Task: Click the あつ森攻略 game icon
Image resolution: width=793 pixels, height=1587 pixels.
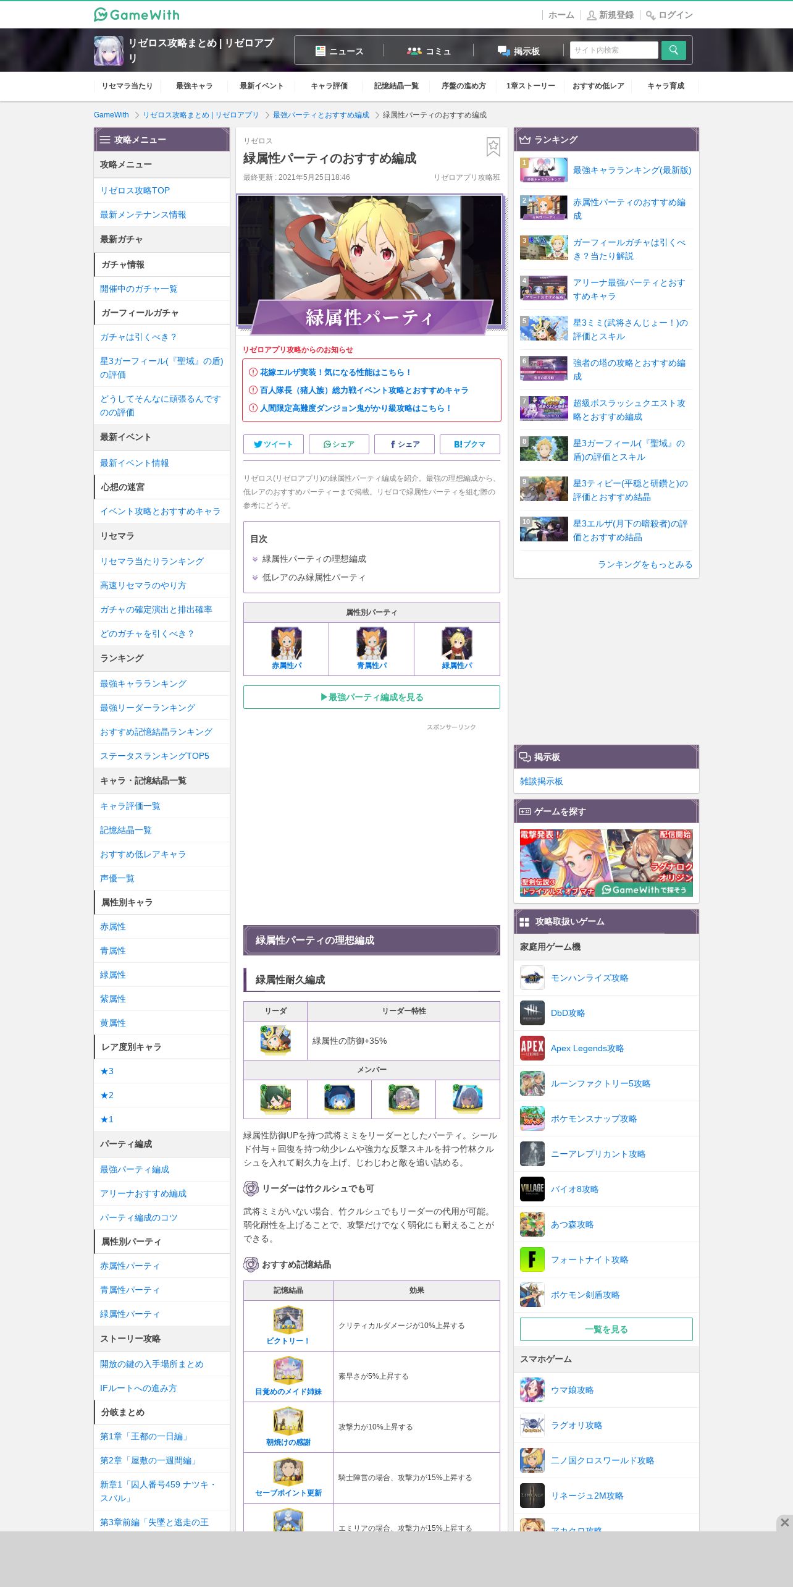Action: point(532,1224)
